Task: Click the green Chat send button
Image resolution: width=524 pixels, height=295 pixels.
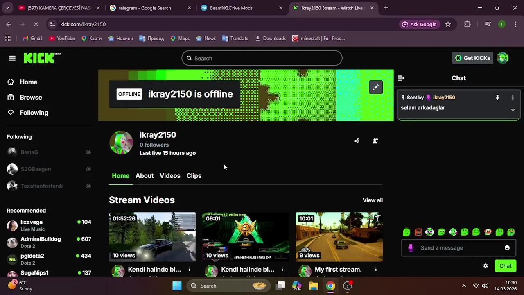Action: [x=506, y=266]
